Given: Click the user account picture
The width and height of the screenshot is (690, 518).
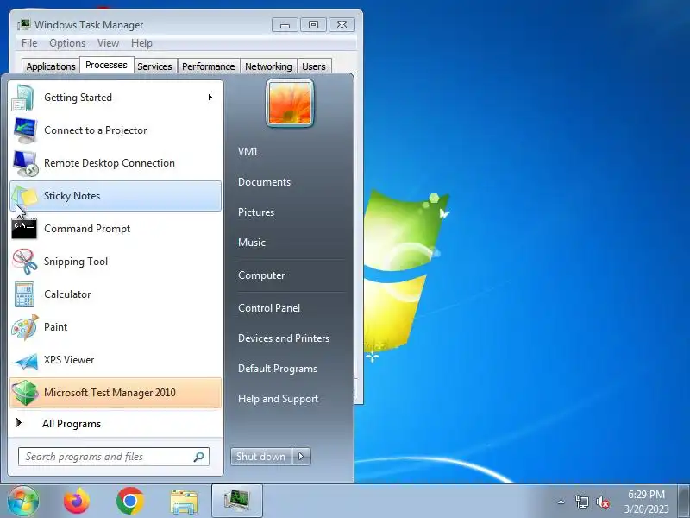Looking at the screenshot, I should tap(290, 103).
